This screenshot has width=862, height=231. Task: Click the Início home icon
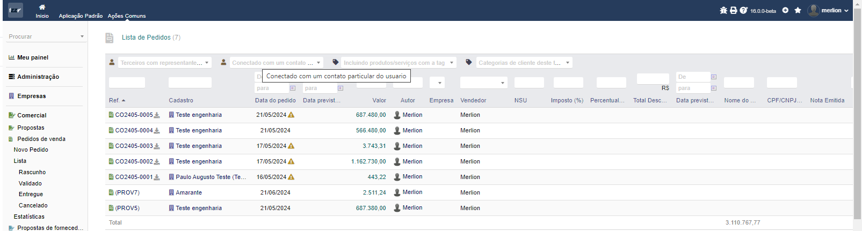[x=42, y=8]
